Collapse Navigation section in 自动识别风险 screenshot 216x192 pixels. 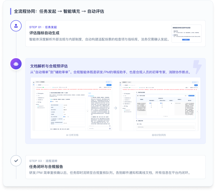point(123,94)
